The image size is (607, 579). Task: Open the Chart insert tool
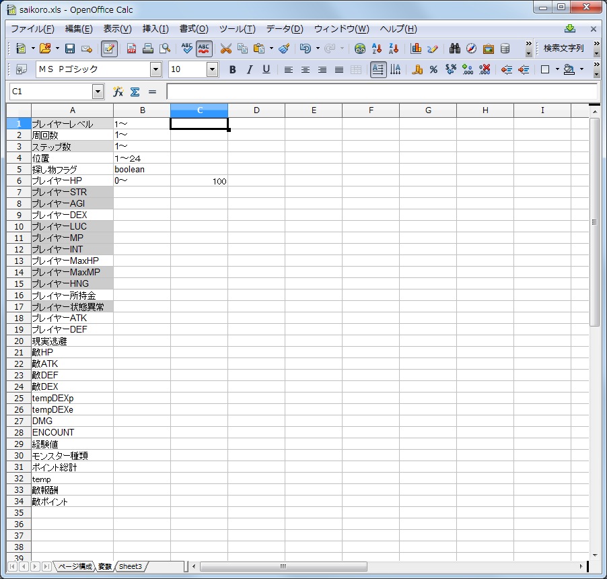416,48
